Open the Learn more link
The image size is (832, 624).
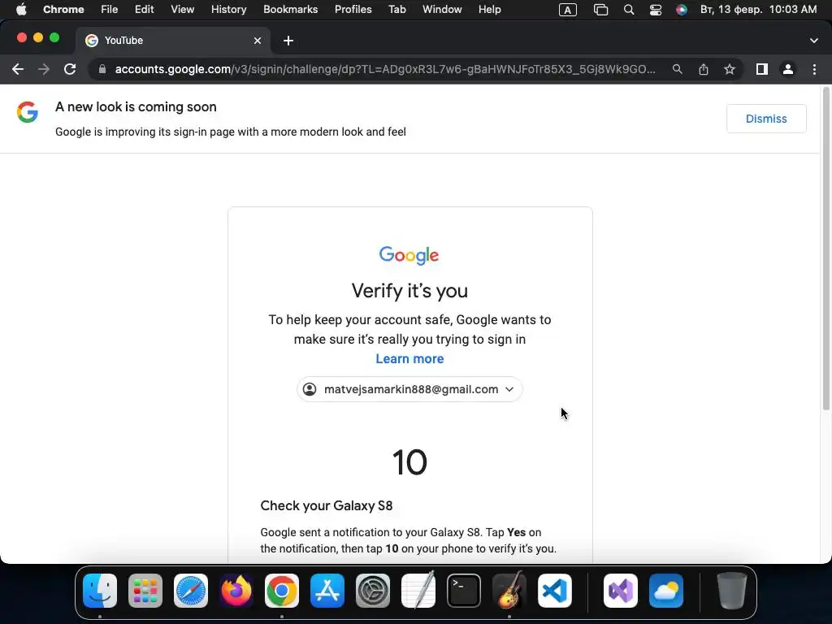pos(409,358)
